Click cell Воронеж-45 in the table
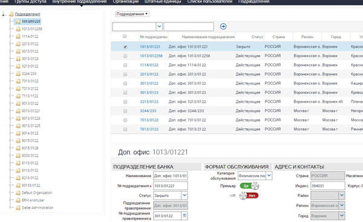Screen dimensions: 363x222 tap(332, 102)
